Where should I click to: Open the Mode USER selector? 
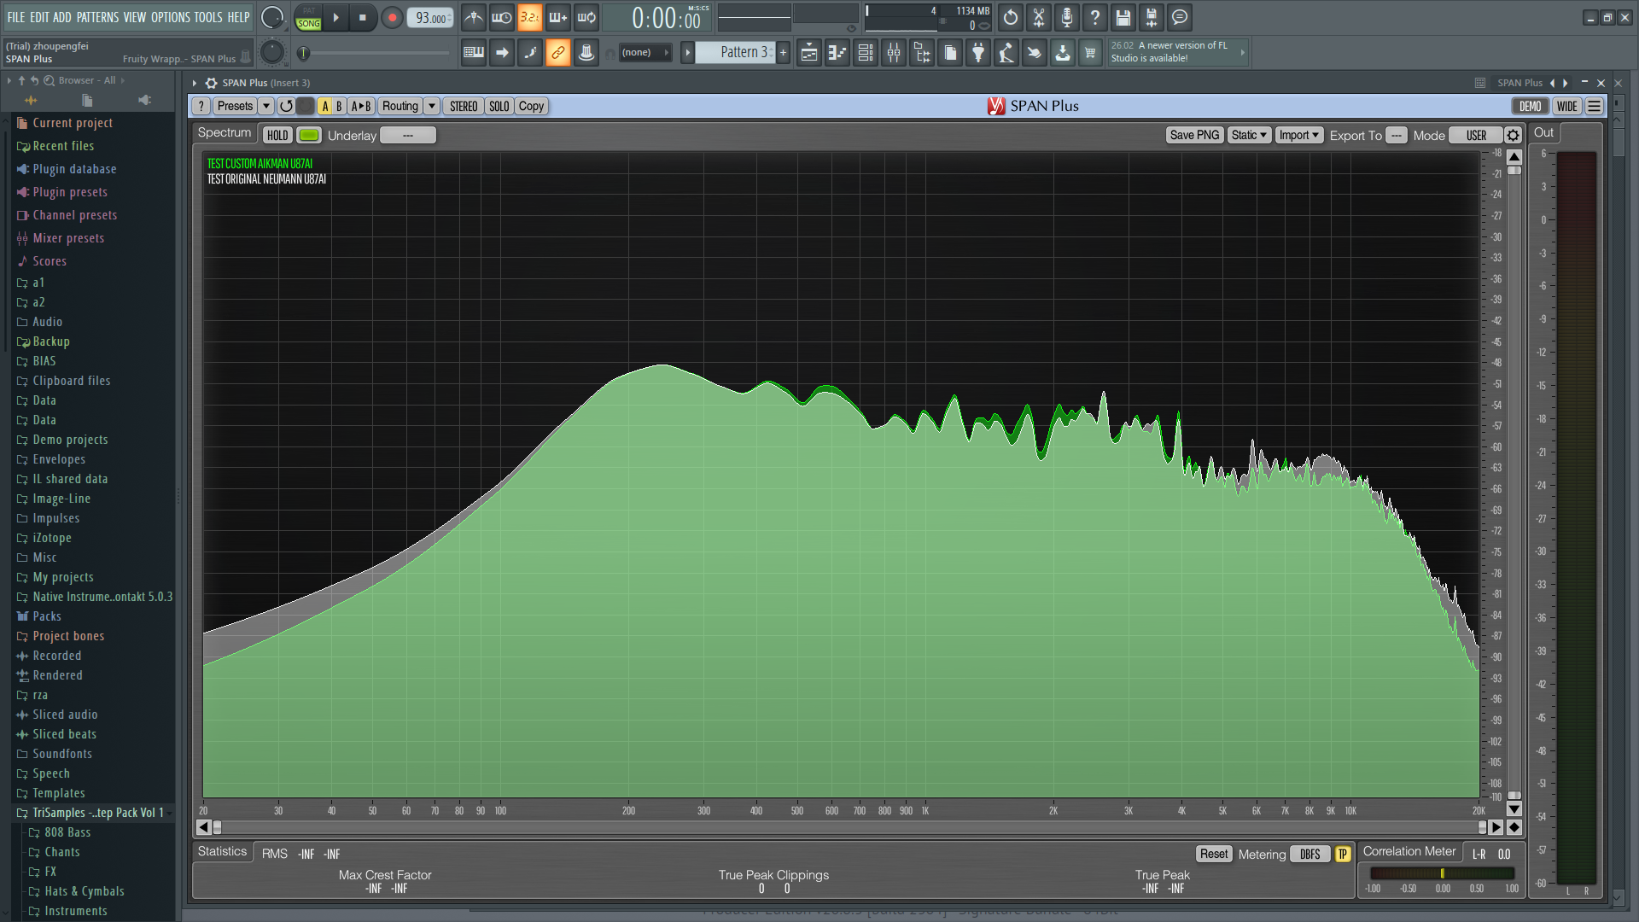[1477, 135]
